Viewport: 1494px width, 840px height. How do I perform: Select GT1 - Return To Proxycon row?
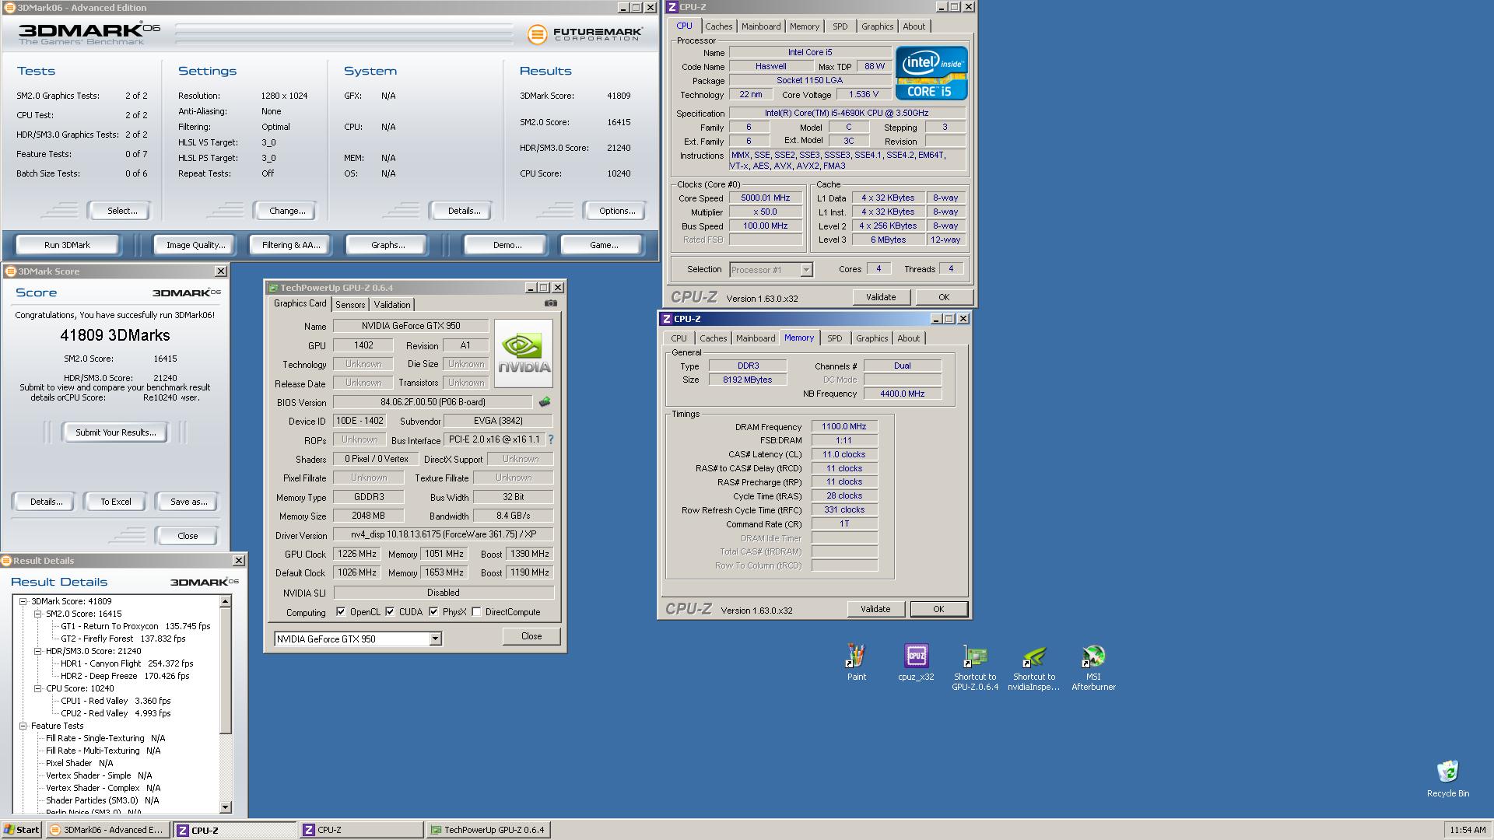135,626
